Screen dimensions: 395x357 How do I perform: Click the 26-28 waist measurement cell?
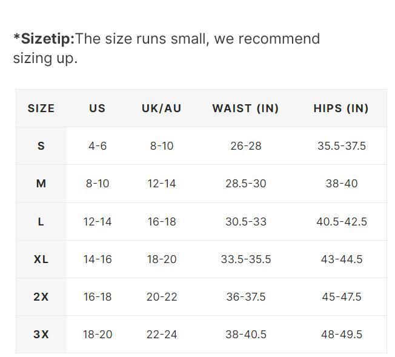click(x=246, y=146)
